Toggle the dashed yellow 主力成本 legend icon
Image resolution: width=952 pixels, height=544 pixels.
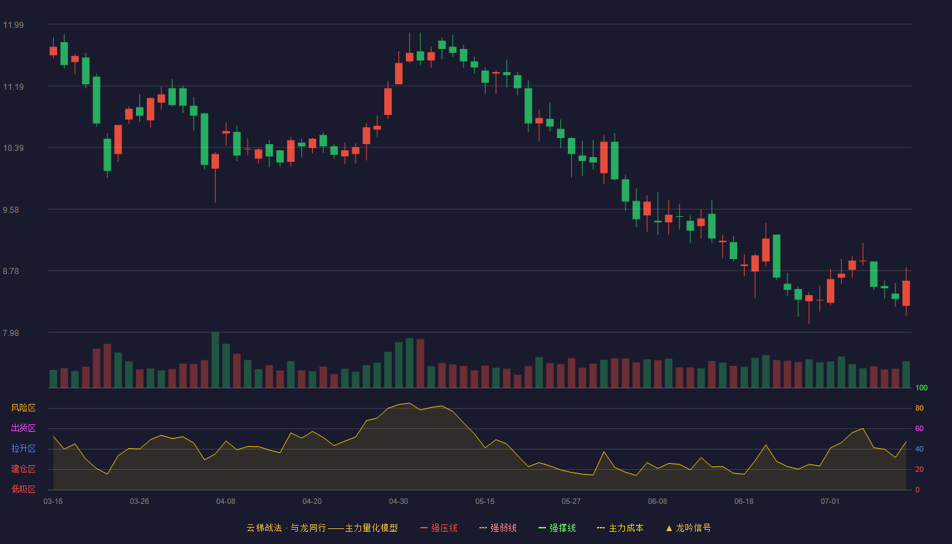(x=601, y=528)
